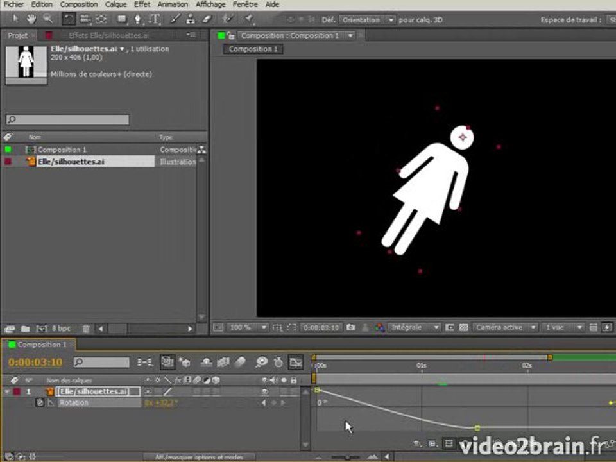Open the Intégrale resolution dropdown
Image resolution: width=616 pixels, height=462 pixels.
pyautogui.click(x=414, y=327)
